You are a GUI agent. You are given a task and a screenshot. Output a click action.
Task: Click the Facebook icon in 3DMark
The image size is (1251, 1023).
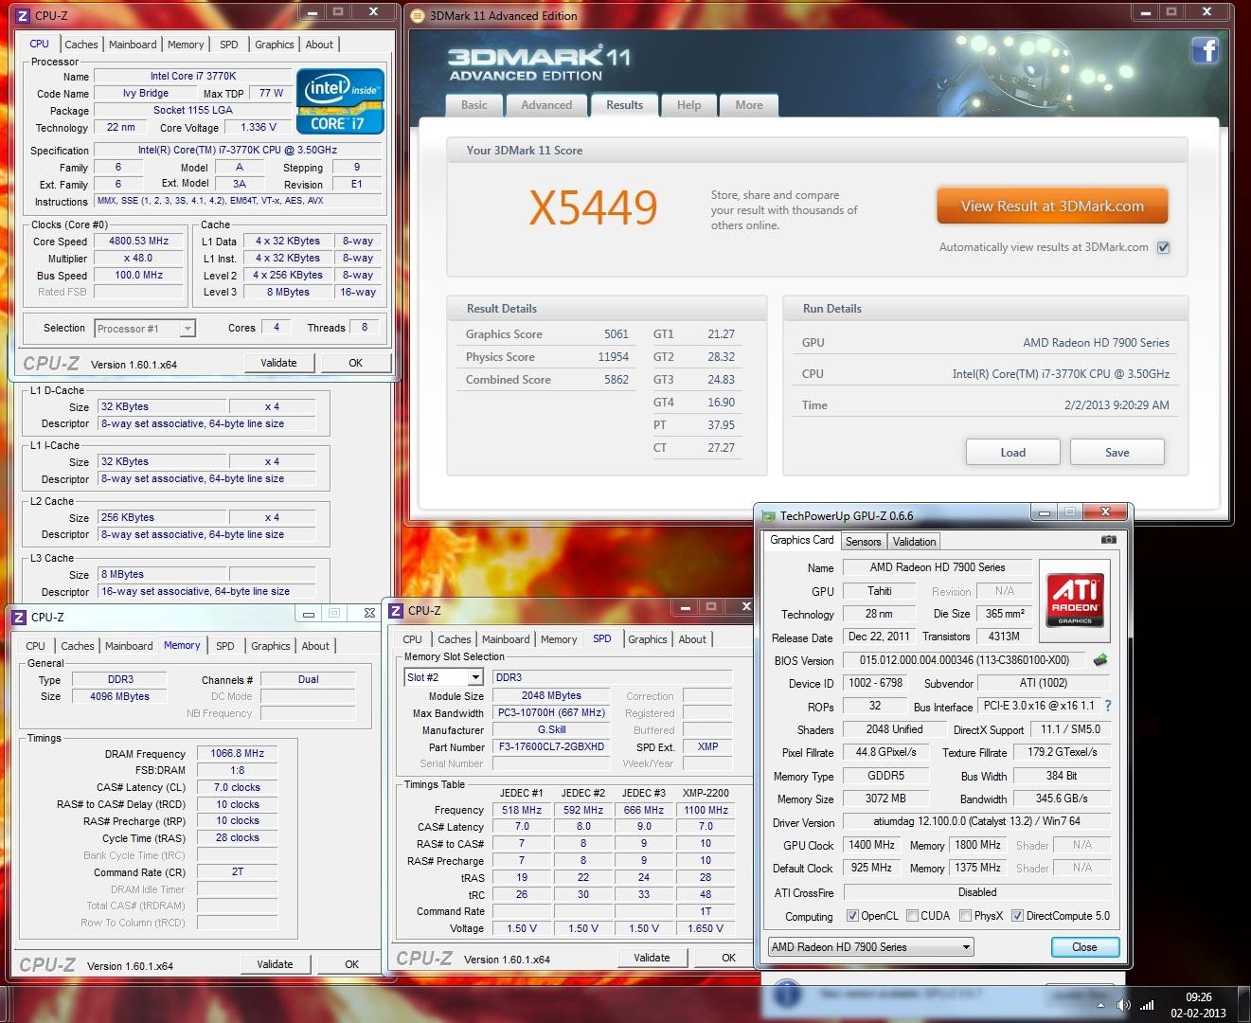click(x=1205, y=49)
